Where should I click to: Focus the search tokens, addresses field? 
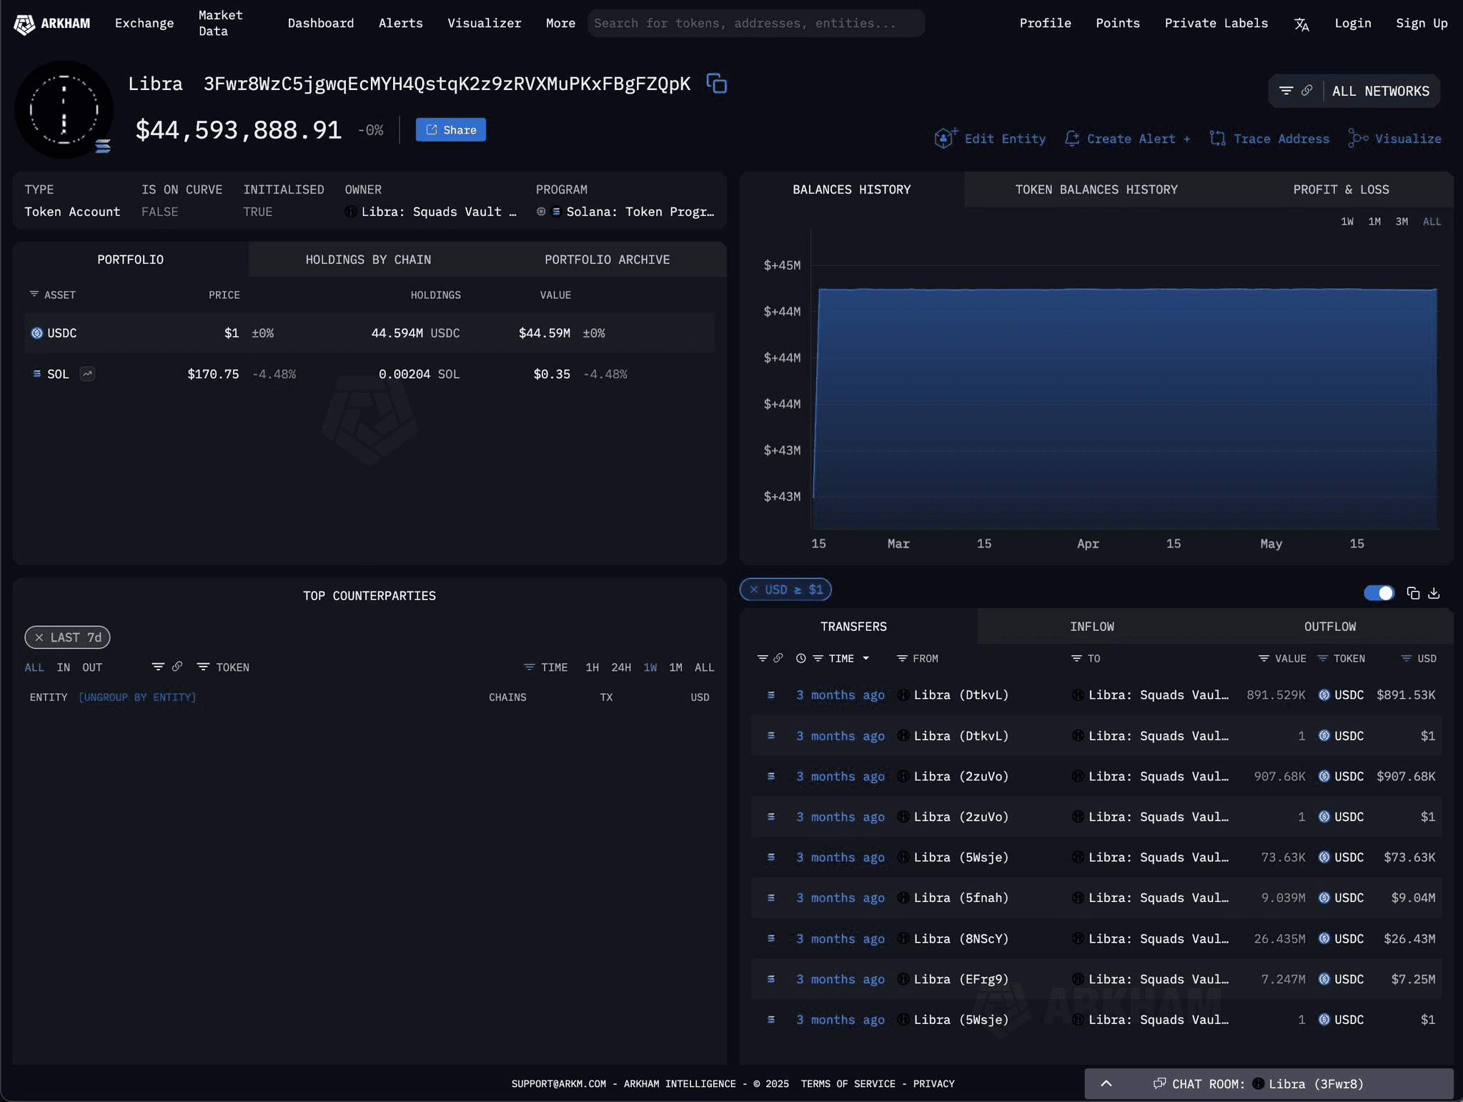pyautogui.click(x=756, y=24)
